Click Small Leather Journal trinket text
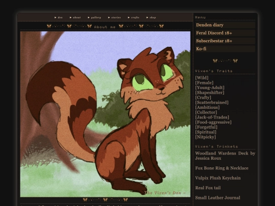Viewport: 275px width, 206px height. (x=217, y=198)
